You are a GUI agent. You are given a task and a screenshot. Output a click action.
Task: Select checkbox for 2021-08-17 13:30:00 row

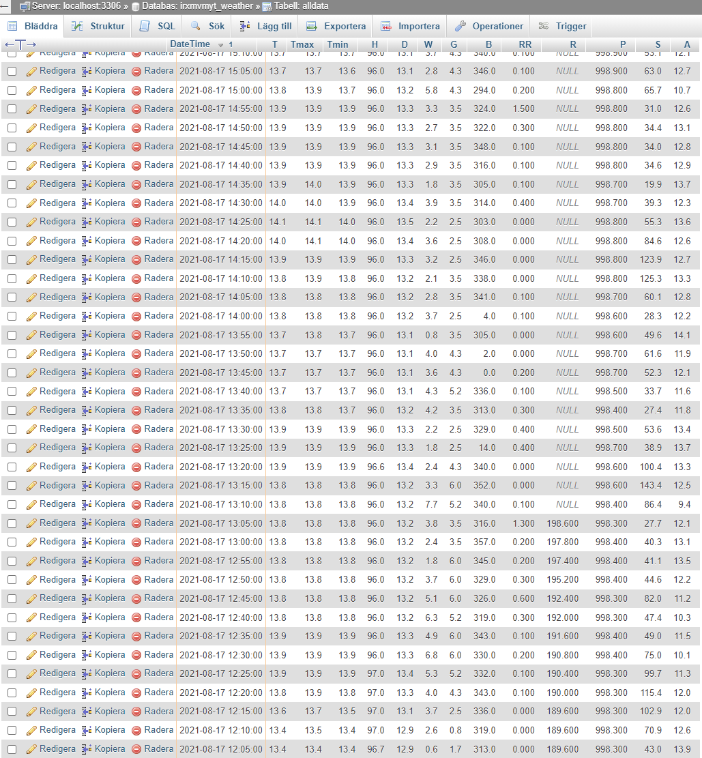(12, 430)
